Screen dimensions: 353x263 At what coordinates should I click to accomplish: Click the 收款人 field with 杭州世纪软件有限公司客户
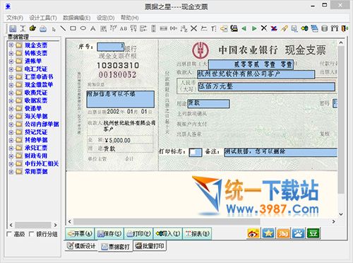(256, 74)
